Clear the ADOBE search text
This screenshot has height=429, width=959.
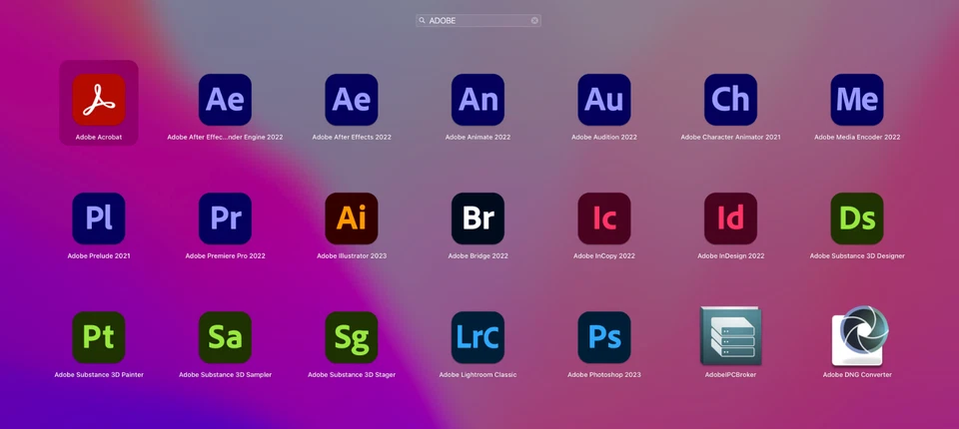[x=534, y=21]
